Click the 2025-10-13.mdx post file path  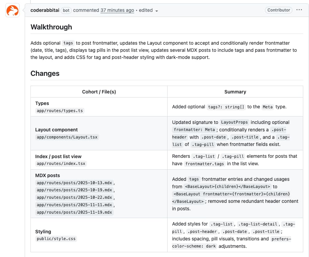pos(74,183)
